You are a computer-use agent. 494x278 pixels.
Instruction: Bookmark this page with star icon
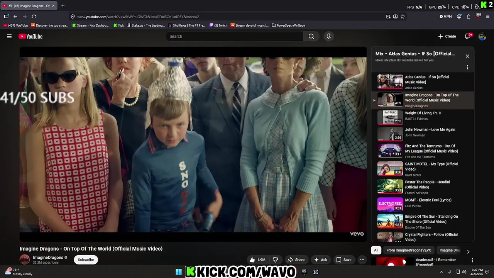click(403, 17)
